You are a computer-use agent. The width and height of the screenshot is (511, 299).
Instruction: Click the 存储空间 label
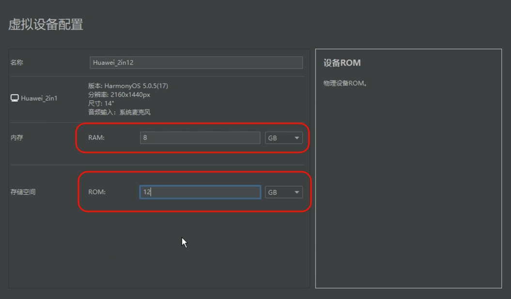point(23,192)
